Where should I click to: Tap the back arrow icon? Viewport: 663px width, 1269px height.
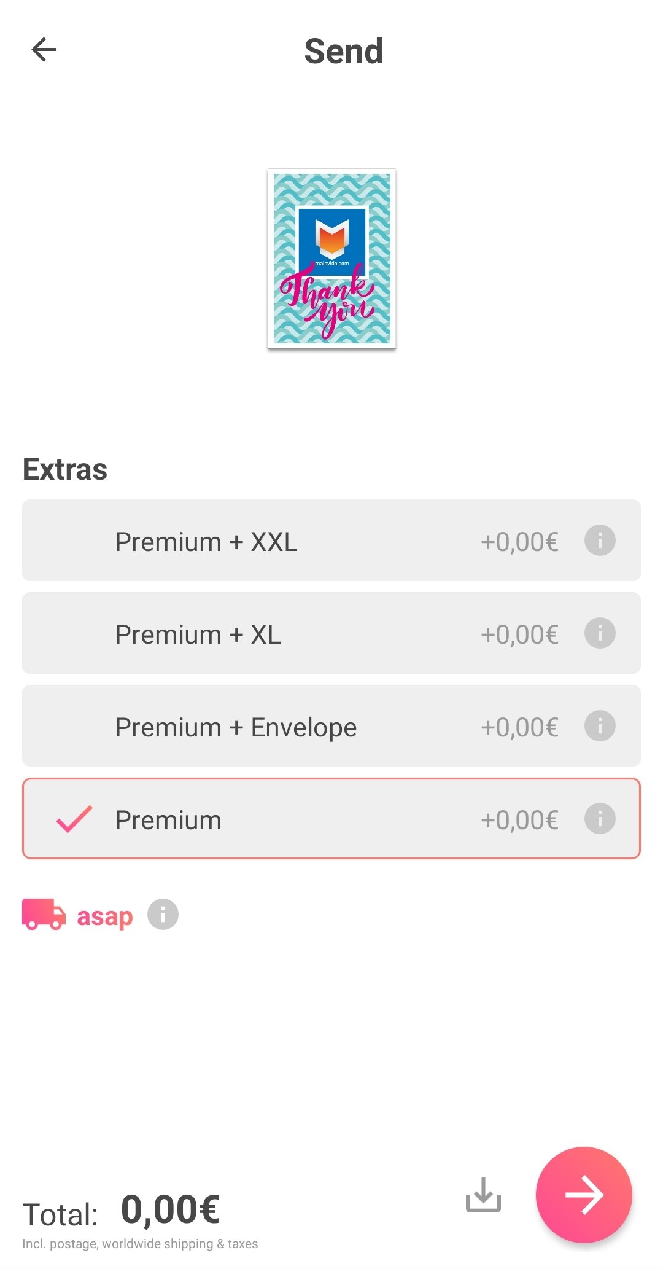tap(44, 50)
